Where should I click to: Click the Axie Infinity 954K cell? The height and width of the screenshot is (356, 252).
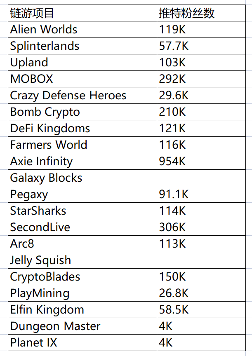[x=201, y=161]
